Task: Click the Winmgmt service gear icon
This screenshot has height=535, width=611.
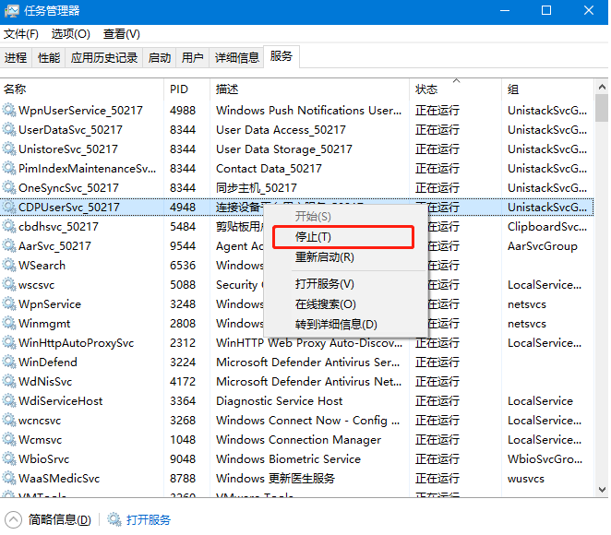Action: tap(9, 324)
